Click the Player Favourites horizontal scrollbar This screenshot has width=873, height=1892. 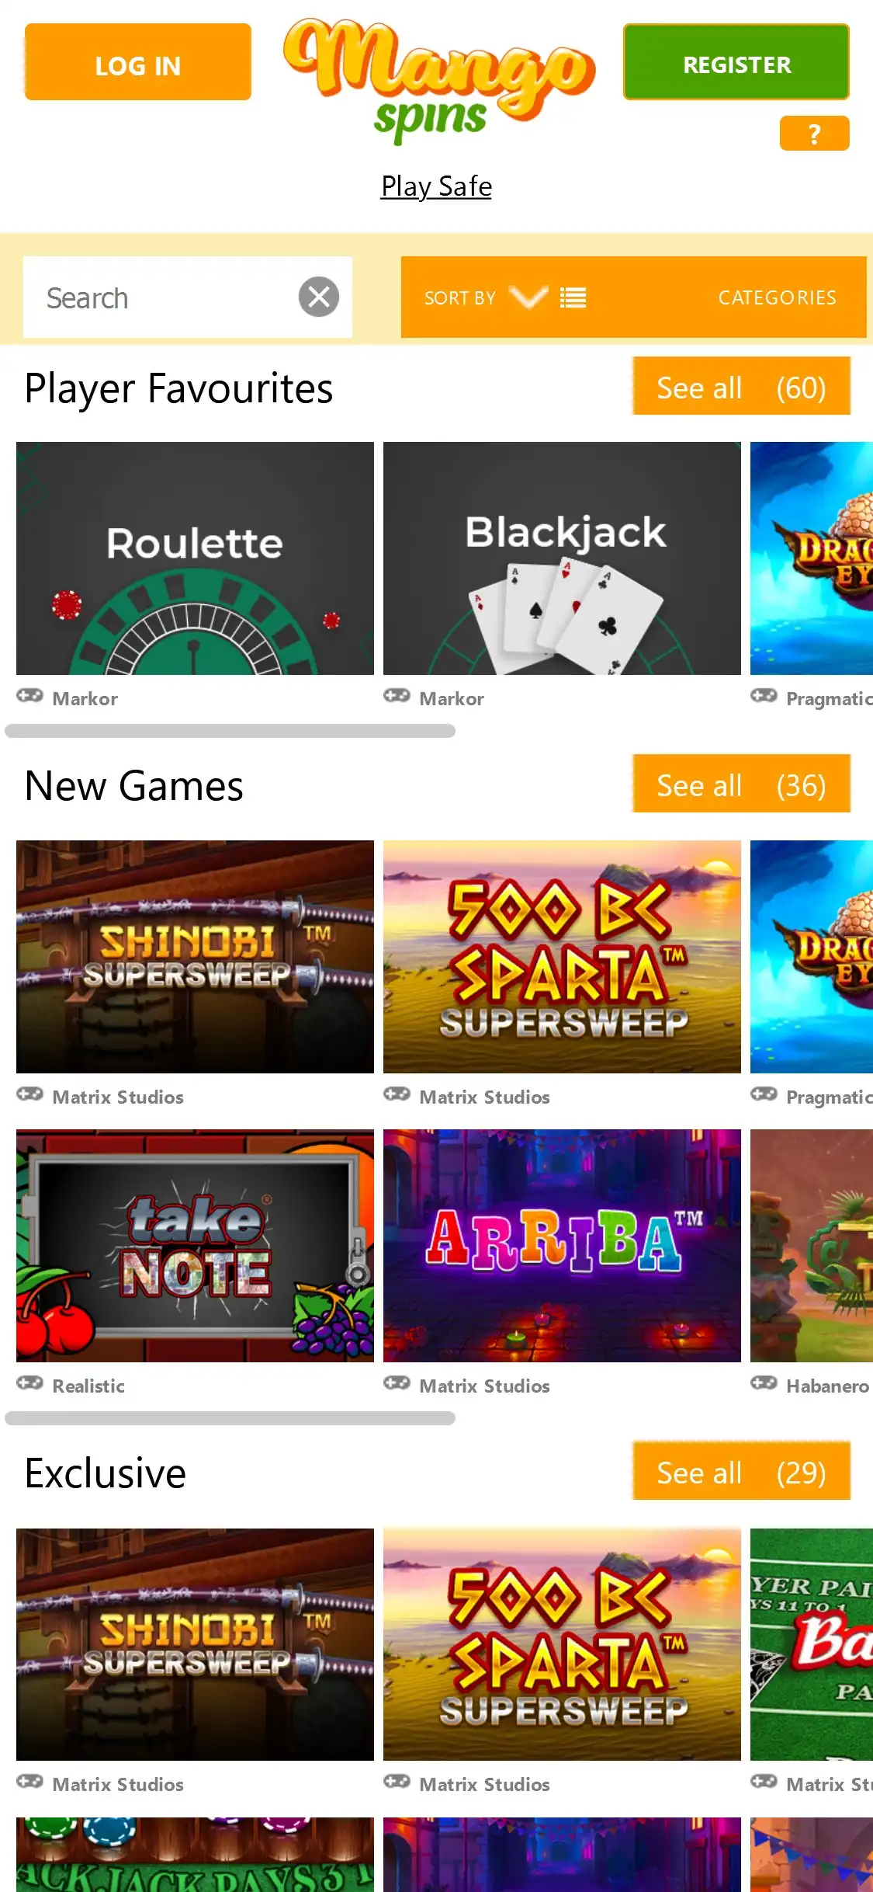click(230, 731)
